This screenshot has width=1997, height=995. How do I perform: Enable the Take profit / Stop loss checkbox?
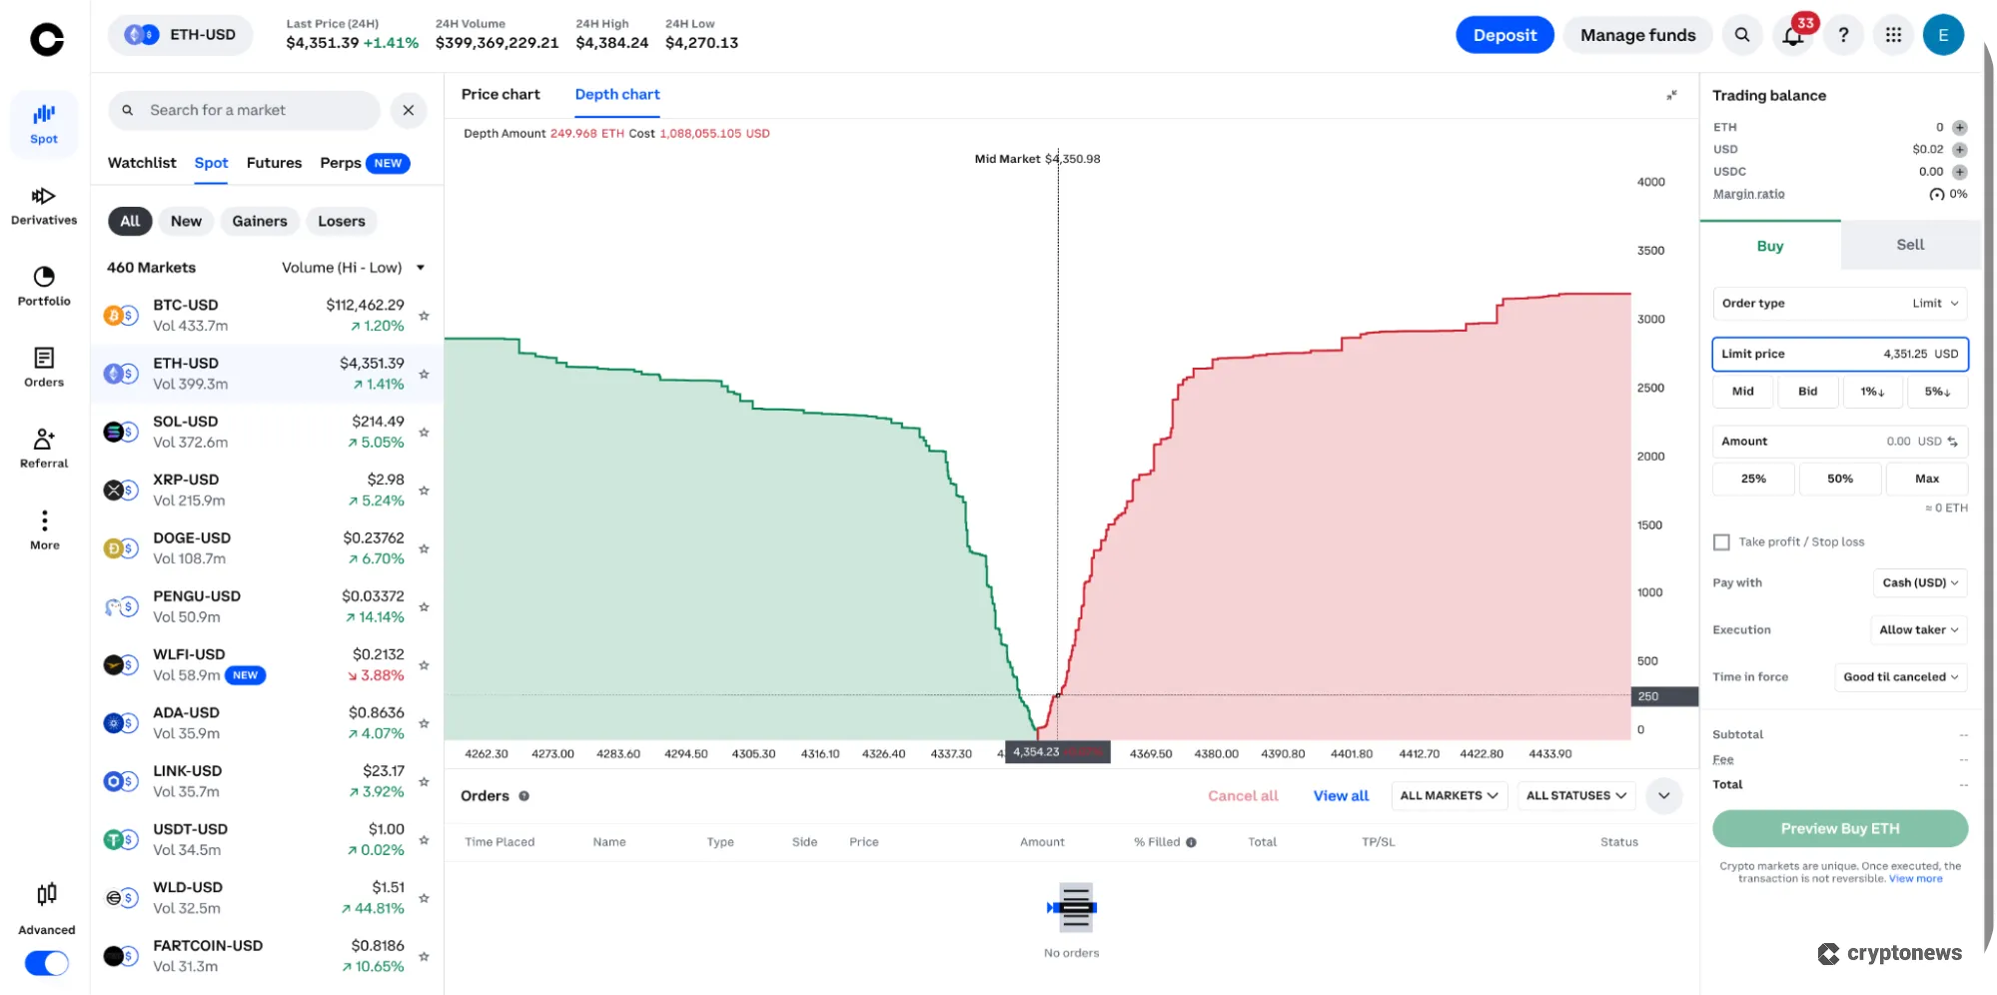coord(1721,541)
